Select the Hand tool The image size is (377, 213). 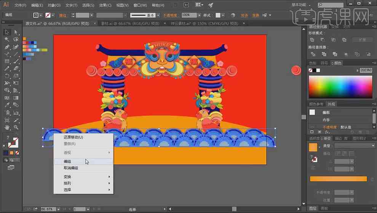(x=7, y=127)
